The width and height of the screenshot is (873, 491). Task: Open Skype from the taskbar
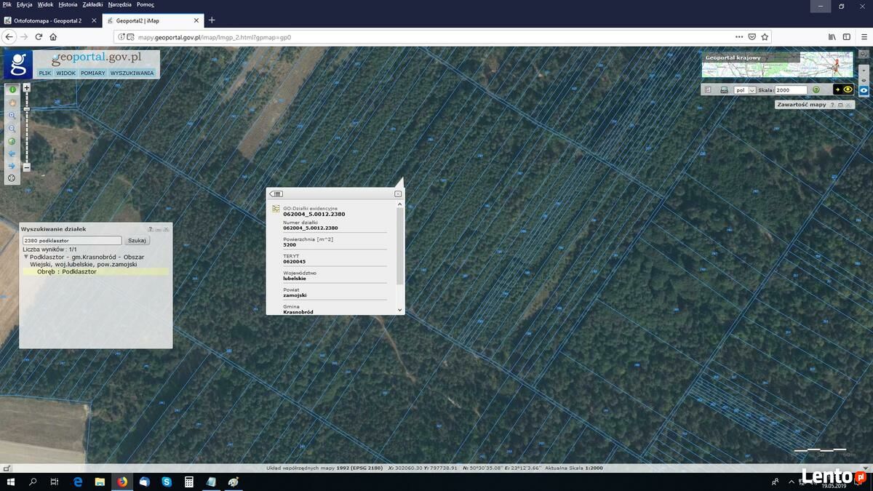[x=167, y=482]
